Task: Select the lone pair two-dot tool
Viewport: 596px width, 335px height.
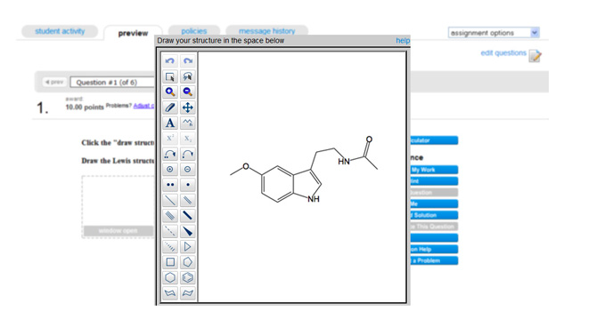Action: click(x=170, y=185)
